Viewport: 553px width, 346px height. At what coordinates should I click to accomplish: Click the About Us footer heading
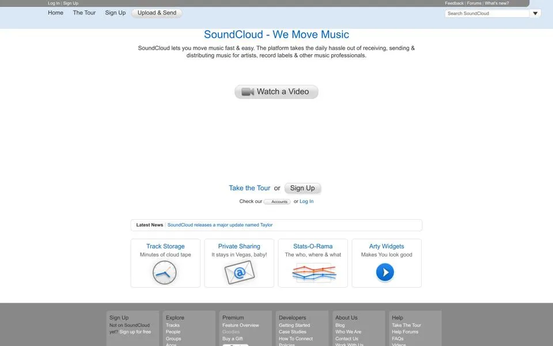pos(346,318)
